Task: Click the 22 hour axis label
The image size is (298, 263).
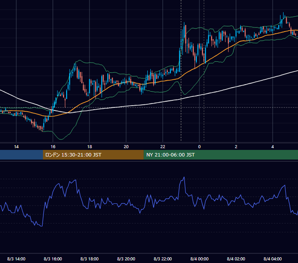Action: point(163,147)
